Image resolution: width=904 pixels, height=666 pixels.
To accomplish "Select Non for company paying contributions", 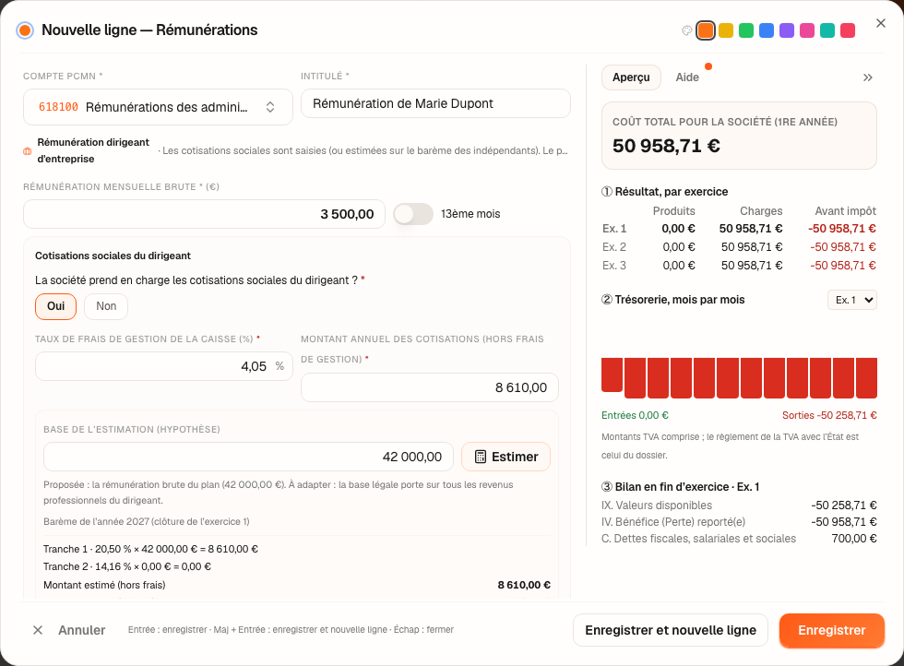I will pos(106,306).
